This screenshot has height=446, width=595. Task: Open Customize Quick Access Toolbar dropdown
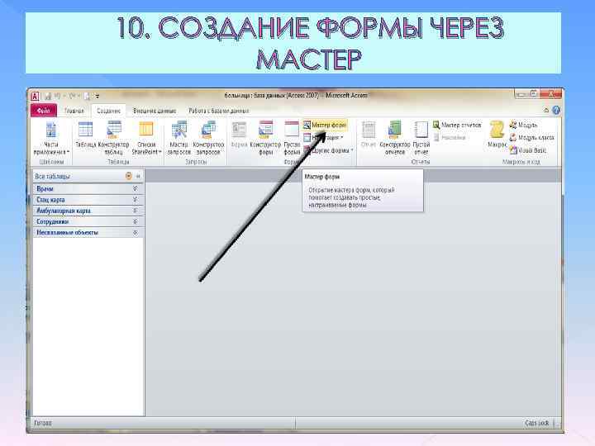(x=98, y=97)
